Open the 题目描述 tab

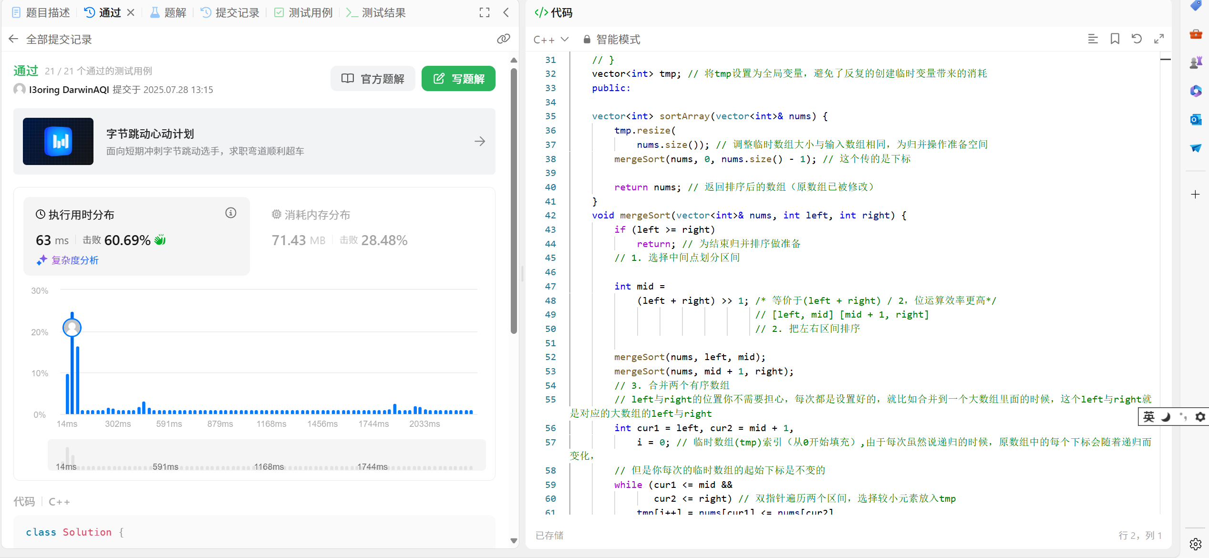(41, 13)
